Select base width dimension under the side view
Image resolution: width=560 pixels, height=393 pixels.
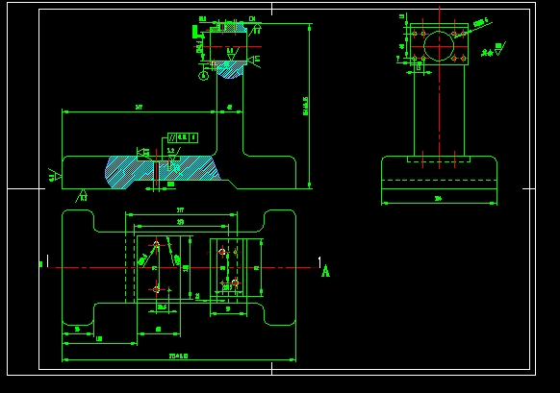(439, 201)
